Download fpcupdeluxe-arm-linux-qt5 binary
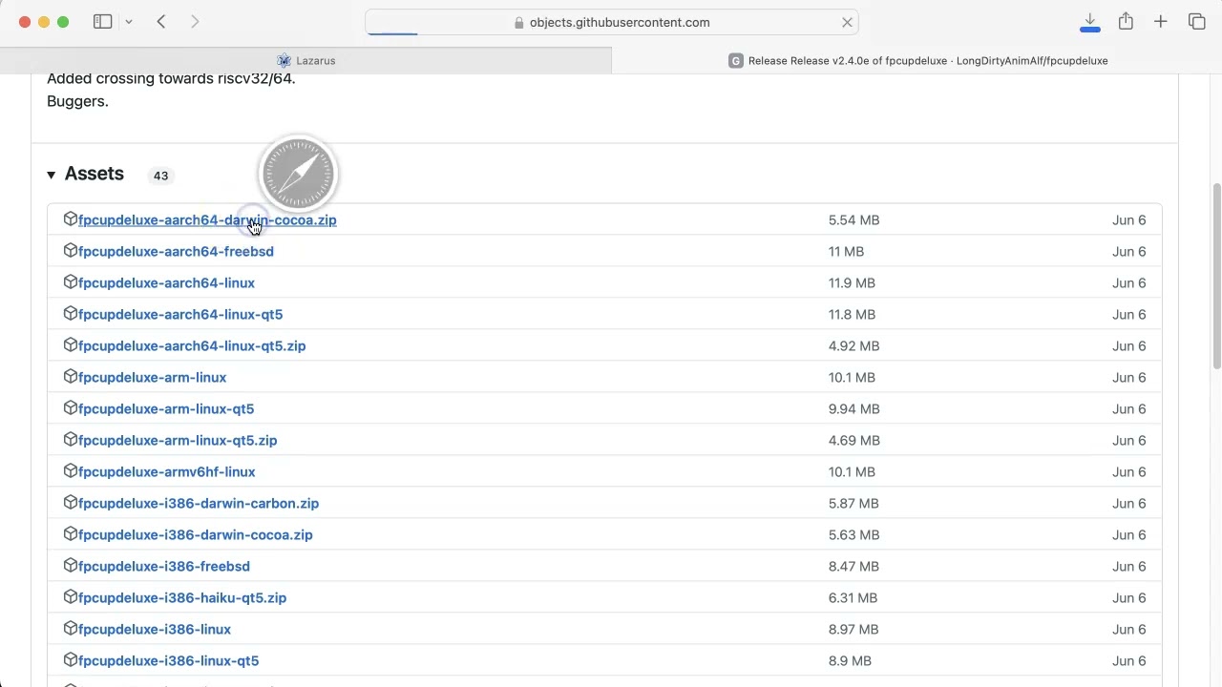 click(166, 409)
